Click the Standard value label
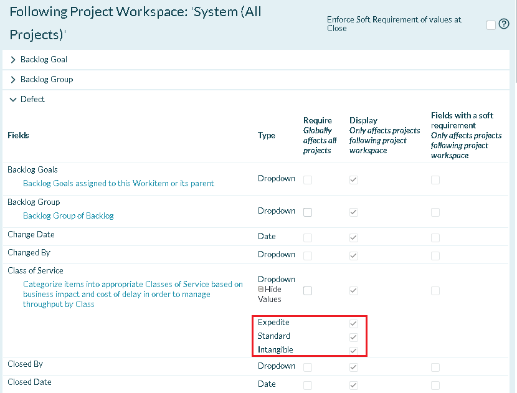Screen dimensions: 517x393 point(274,336)
